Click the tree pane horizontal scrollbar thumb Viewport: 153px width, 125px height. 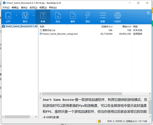click(17, 117)
